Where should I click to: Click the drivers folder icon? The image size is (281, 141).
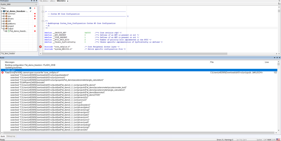coord(6,19)
